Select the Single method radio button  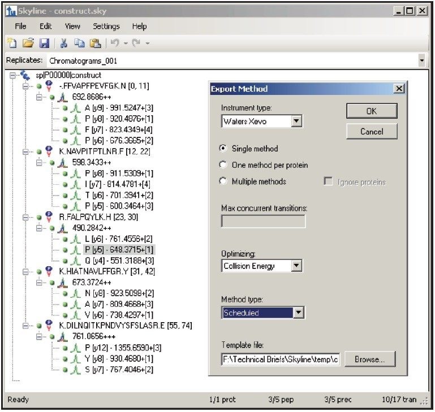[x=223, y=148]
